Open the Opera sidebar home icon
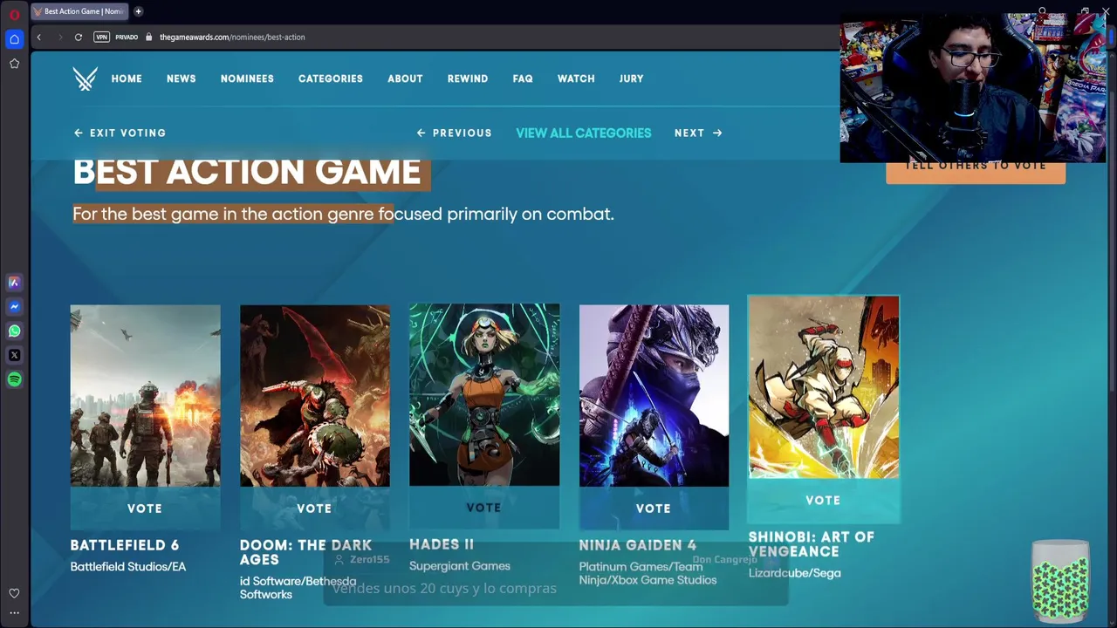The width and height of the screenshot is (1117, 628). [x=14, y=39]
